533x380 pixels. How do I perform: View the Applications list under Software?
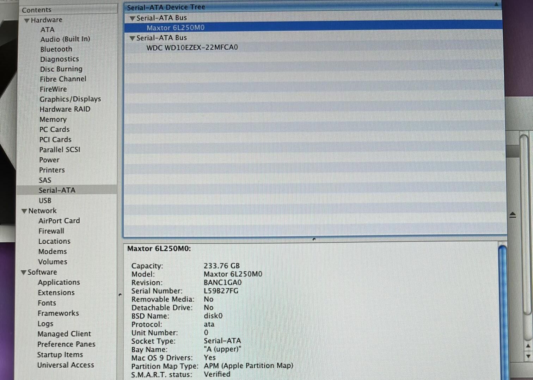pos(59,282)
